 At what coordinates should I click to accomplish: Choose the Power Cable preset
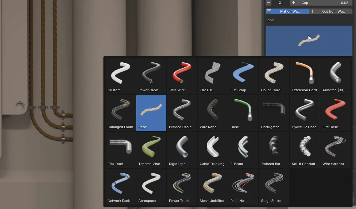(x=151, y=76)
